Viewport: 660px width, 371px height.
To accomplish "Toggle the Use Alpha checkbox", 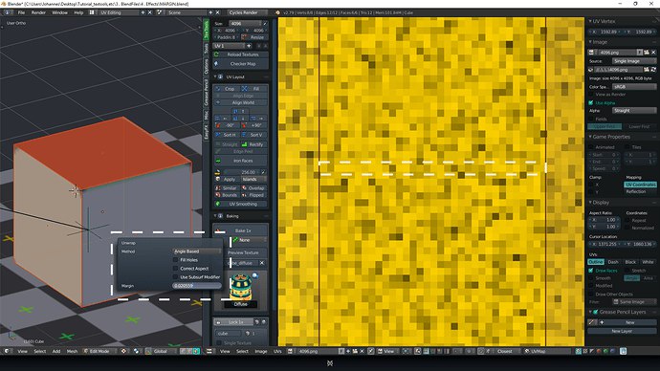I will pyautogui.click(x=591, y=103).
